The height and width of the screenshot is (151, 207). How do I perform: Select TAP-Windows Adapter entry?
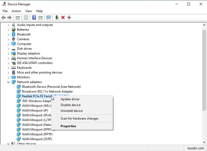point(36,101)
